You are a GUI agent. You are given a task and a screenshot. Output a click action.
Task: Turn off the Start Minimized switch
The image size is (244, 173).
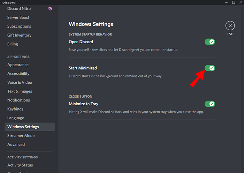point(209,68)
